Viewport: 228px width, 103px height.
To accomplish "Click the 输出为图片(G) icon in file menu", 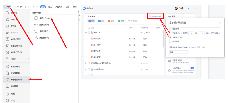I will tap(7, 46).
